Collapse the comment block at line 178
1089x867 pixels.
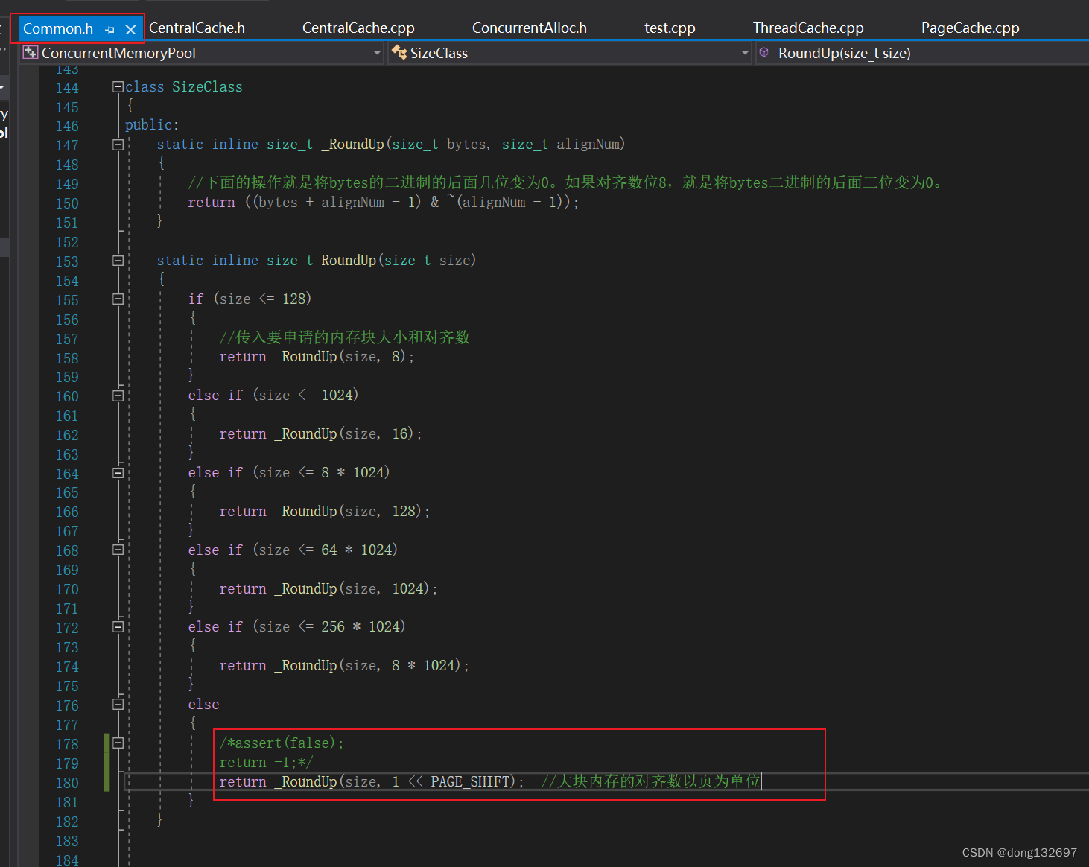tap(118, 743)
